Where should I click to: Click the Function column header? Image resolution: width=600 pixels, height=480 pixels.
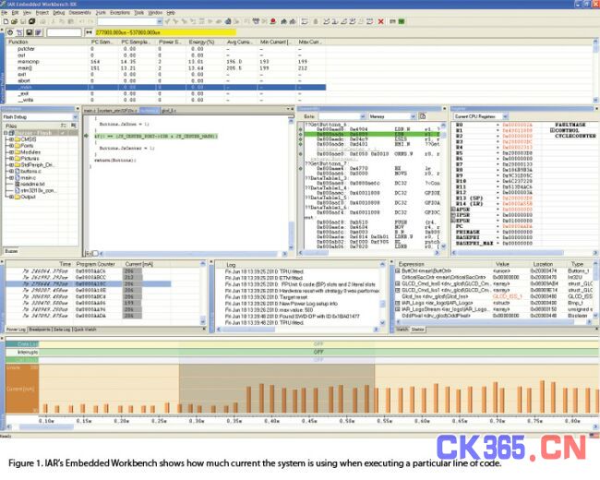pos(47,42)
